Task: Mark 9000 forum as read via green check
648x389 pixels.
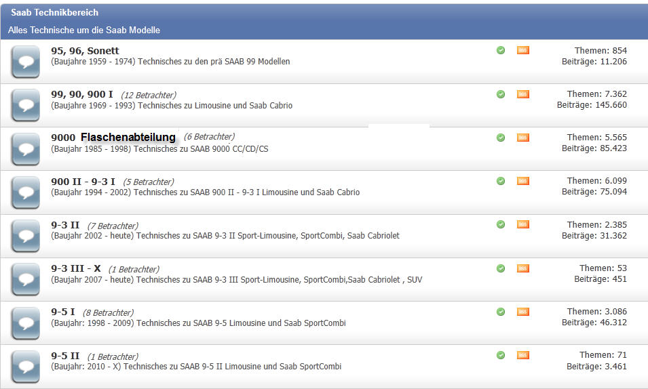Action: pos(501,138)
